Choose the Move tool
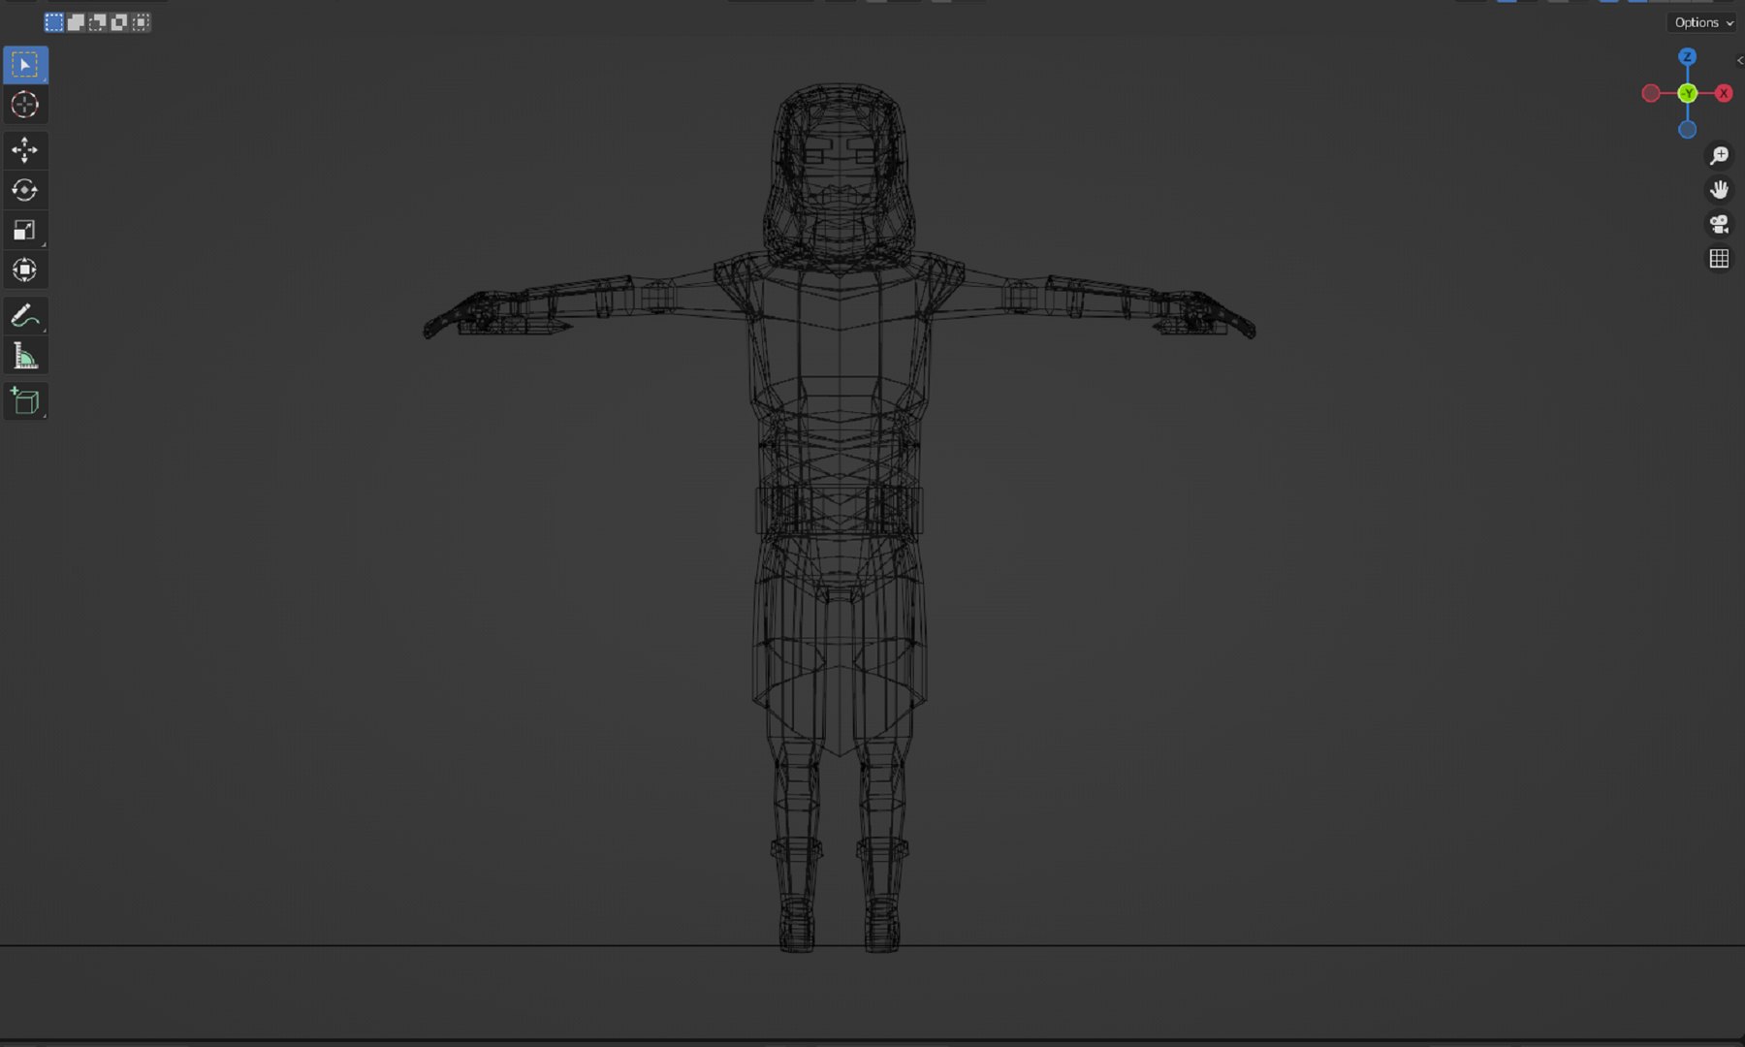The width and height of the screenshot is (1745, 1047). click(x=25, y=150)
